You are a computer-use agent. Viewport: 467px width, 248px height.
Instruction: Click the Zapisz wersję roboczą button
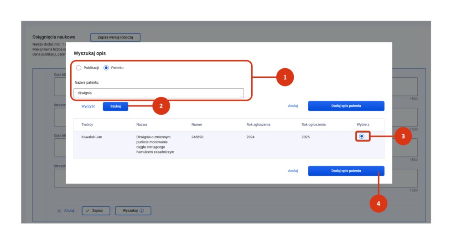(115, 37)
